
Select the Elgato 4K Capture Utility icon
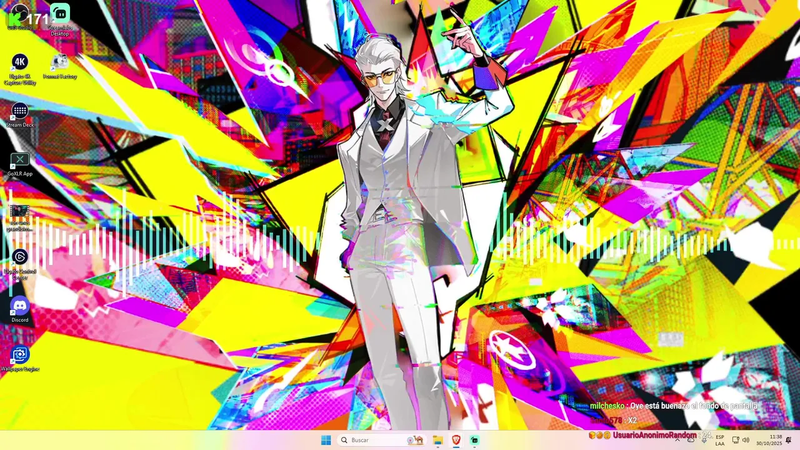20,69
